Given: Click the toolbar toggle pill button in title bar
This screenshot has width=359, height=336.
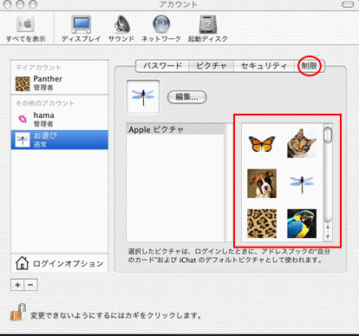Looking at the screenshot, I should point(348,4).
